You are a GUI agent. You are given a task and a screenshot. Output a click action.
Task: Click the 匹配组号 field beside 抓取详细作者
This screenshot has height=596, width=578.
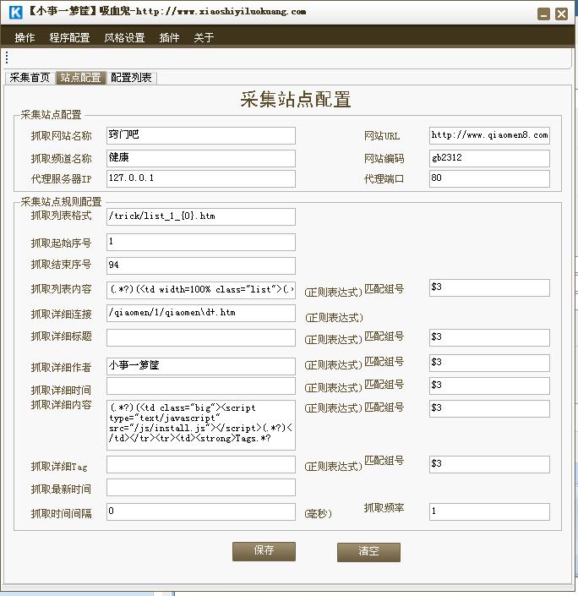489,363
